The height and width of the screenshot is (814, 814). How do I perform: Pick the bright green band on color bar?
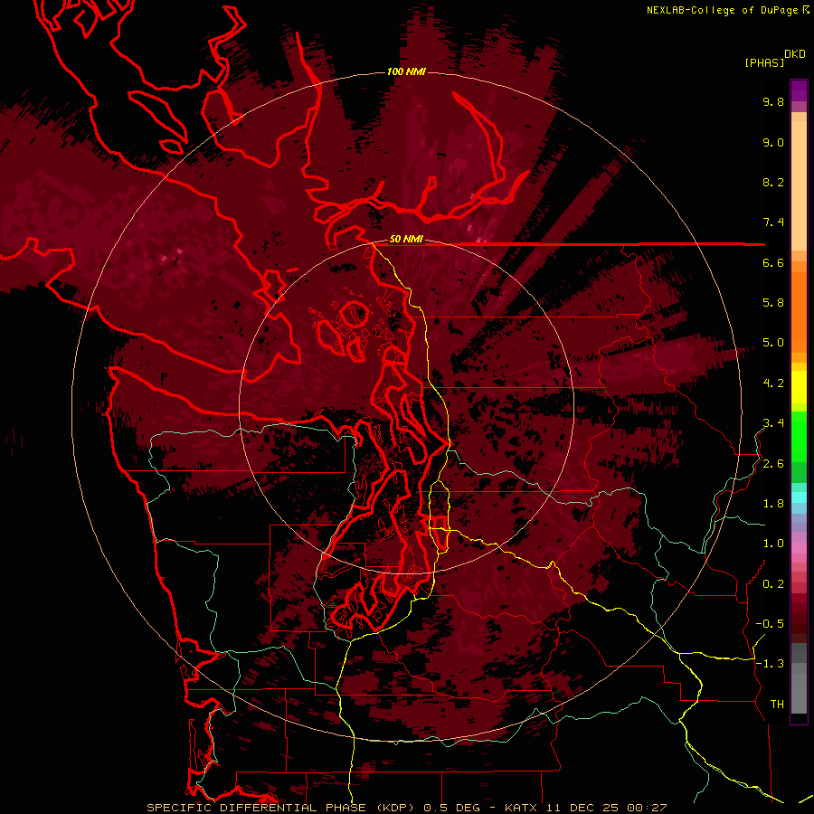point(799,436)
